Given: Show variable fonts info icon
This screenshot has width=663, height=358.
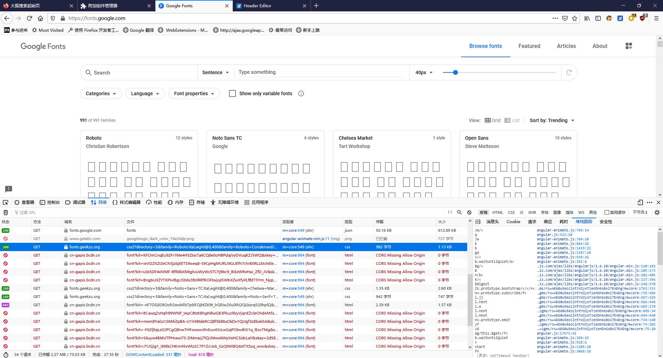Looking at the screenshot, I should 301,93.
